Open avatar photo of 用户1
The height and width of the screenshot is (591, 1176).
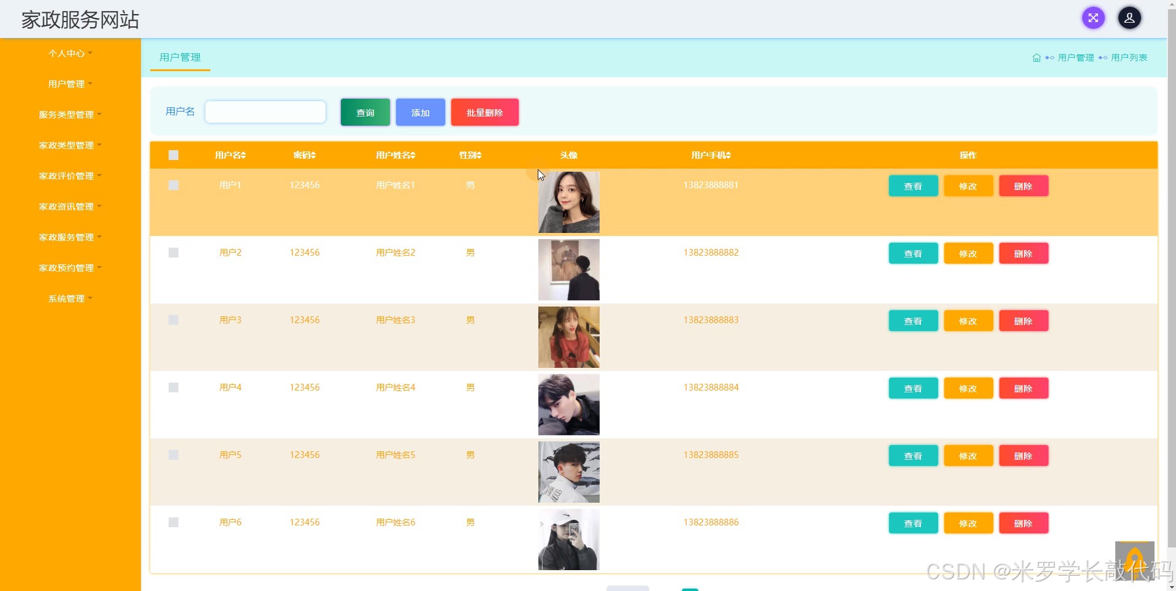point(569,202)
